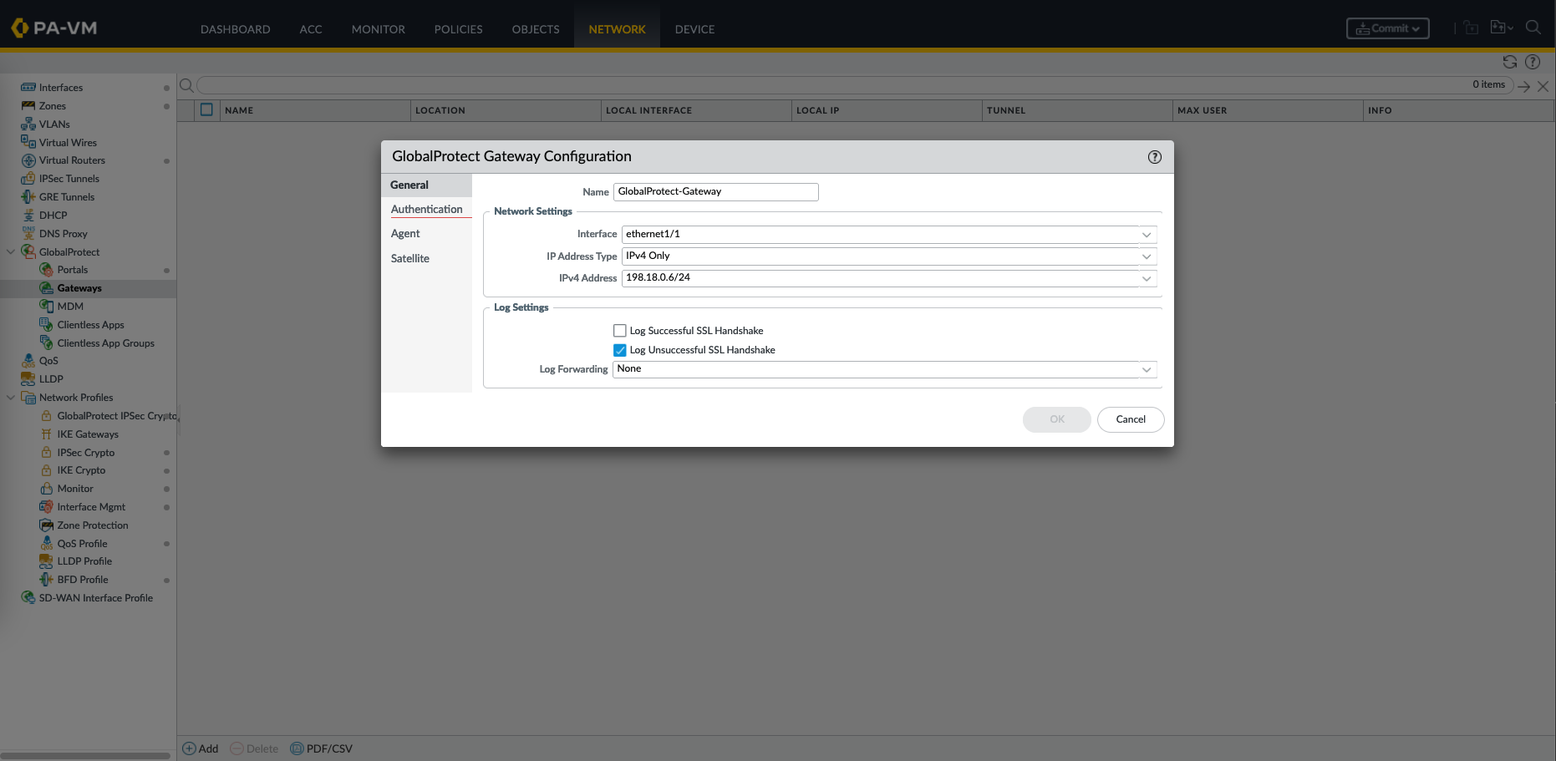The width and height of the screenshot is (1556, 761).
Task: Open the search icon in top bar
Action: [1533, 28]
